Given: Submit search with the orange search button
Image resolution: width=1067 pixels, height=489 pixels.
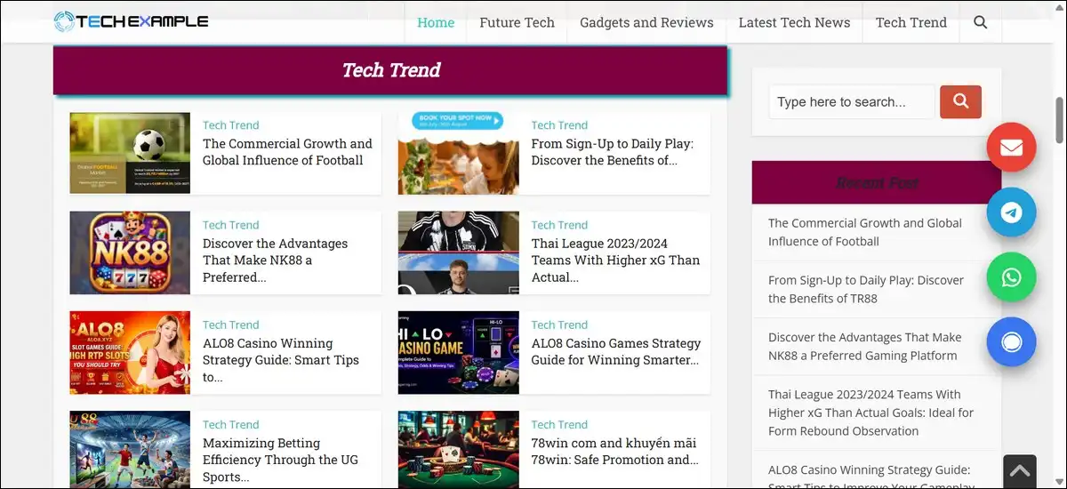Looking at the screenshot, I should click(x=960, y=102).
